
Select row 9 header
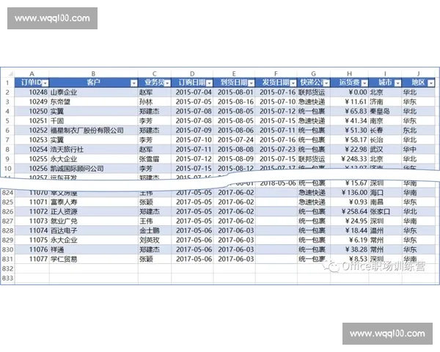[7, 159]
